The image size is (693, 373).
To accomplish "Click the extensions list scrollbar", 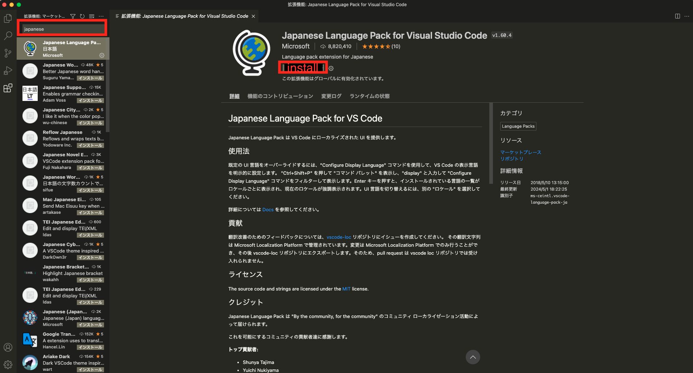I will (x=108, y=85).
